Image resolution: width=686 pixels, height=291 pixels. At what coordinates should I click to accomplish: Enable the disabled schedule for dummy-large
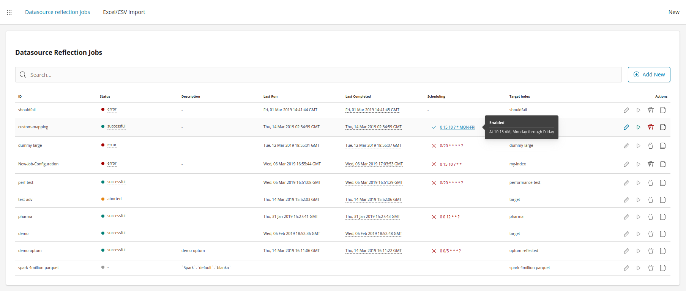pos(434,146)
